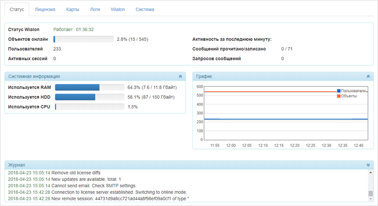Expand the Журнал panel

pos(367,165)
